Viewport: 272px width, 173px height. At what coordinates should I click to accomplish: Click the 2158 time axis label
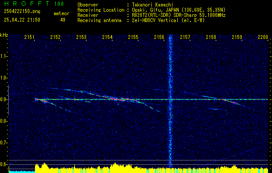(x=211, y=37)
